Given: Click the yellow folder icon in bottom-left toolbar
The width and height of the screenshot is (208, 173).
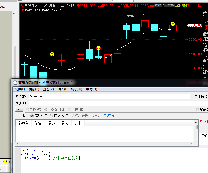Looking at the screenshot, I should [x=5, y=162].
